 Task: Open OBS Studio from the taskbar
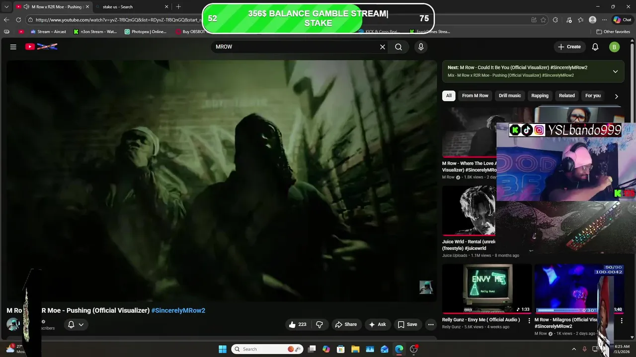413,349
